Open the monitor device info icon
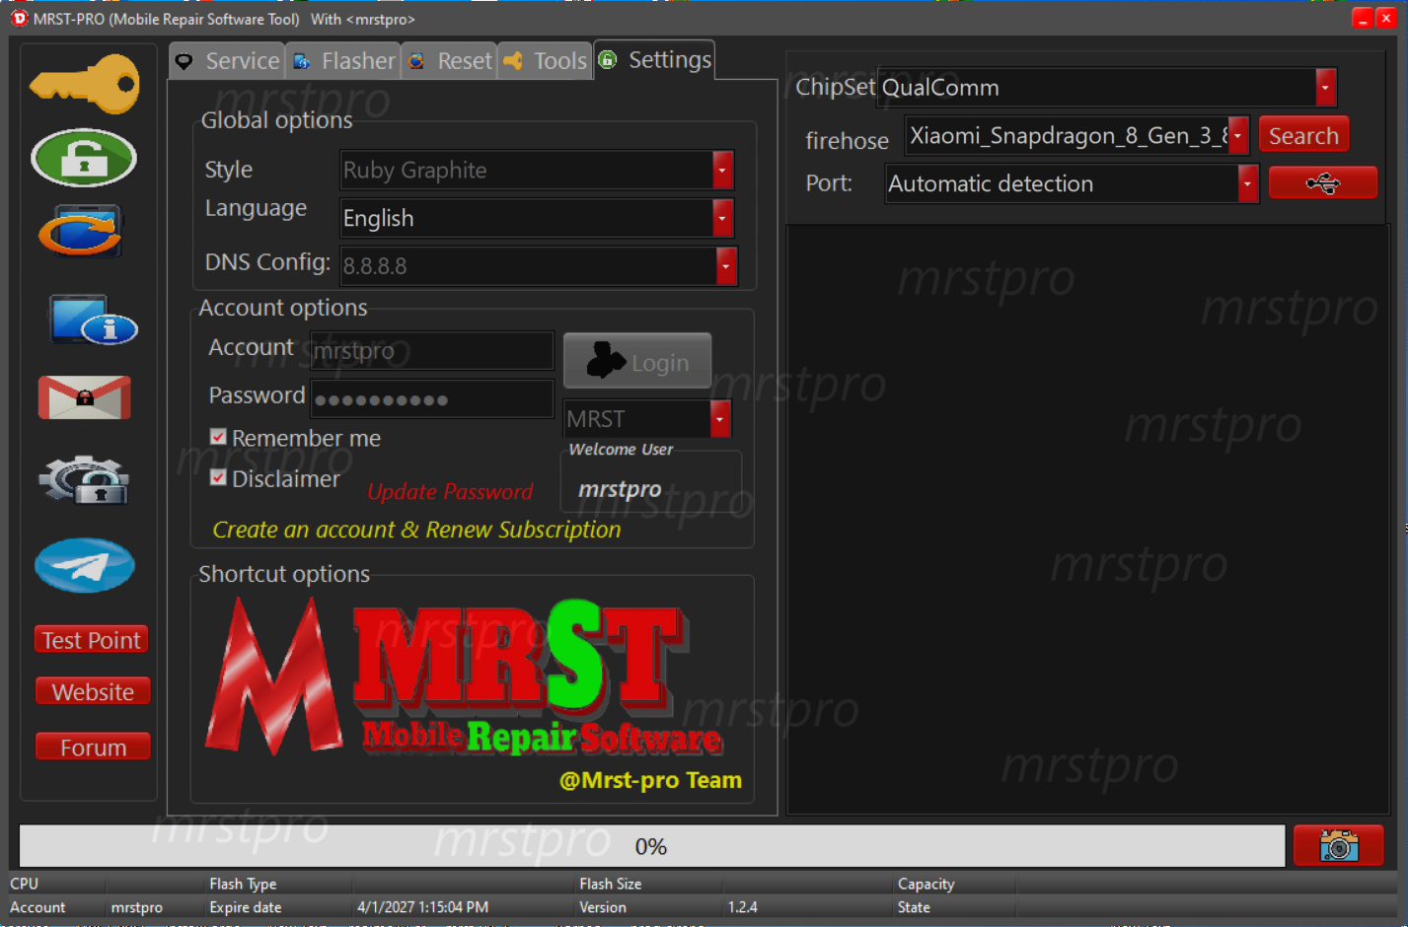The width and height of the screenshot is (1408, 927). (x=94, y=320)
